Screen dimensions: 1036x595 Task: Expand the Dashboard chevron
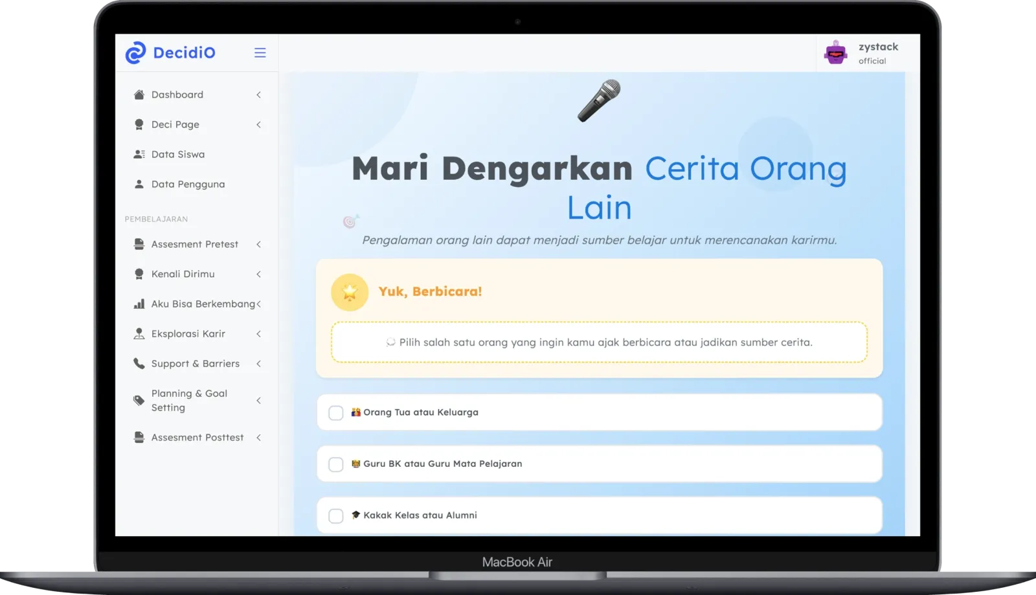pyautogui.click(x=258, y=95)
